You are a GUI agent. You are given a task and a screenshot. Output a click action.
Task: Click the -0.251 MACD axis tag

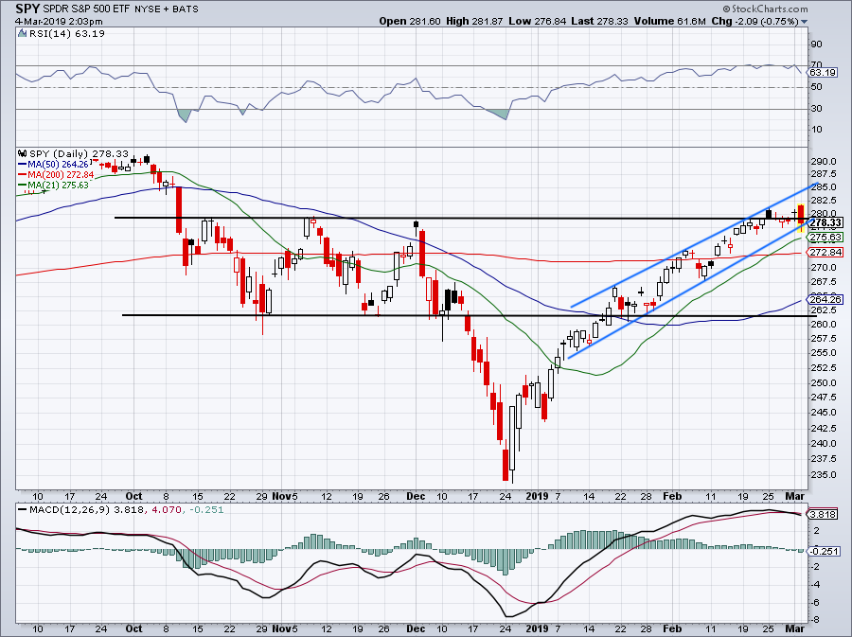tap(825, 551)
